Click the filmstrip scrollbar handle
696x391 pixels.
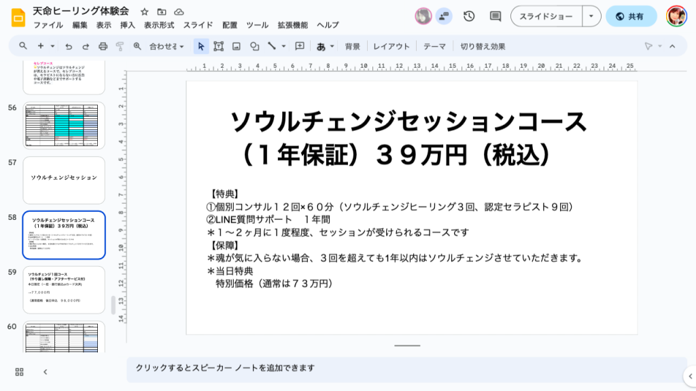click(114, 305)
